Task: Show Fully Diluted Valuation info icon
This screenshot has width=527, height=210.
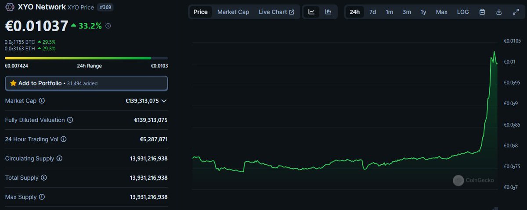Action: [70, 120]
